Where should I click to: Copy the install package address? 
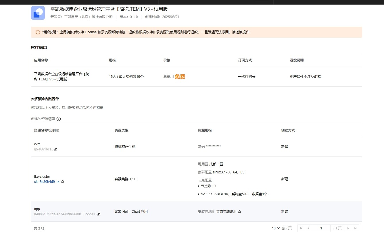240,212
